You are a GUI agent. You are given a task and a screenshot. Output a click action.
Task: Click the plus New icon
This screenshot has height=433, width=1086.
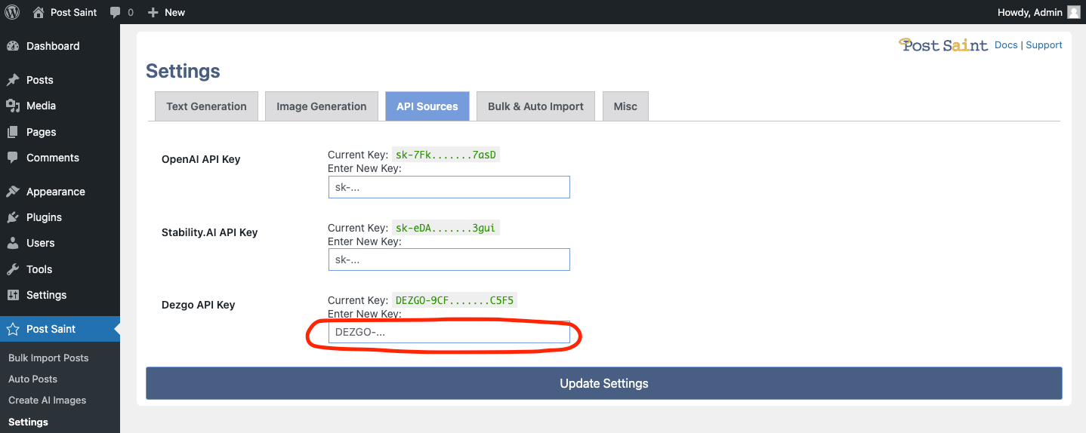click(153, 12)
